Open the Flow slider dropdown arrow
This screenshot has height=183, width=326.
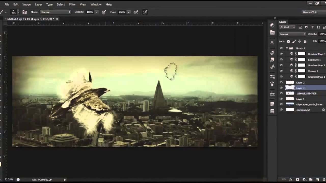click(x=129, y=12)
